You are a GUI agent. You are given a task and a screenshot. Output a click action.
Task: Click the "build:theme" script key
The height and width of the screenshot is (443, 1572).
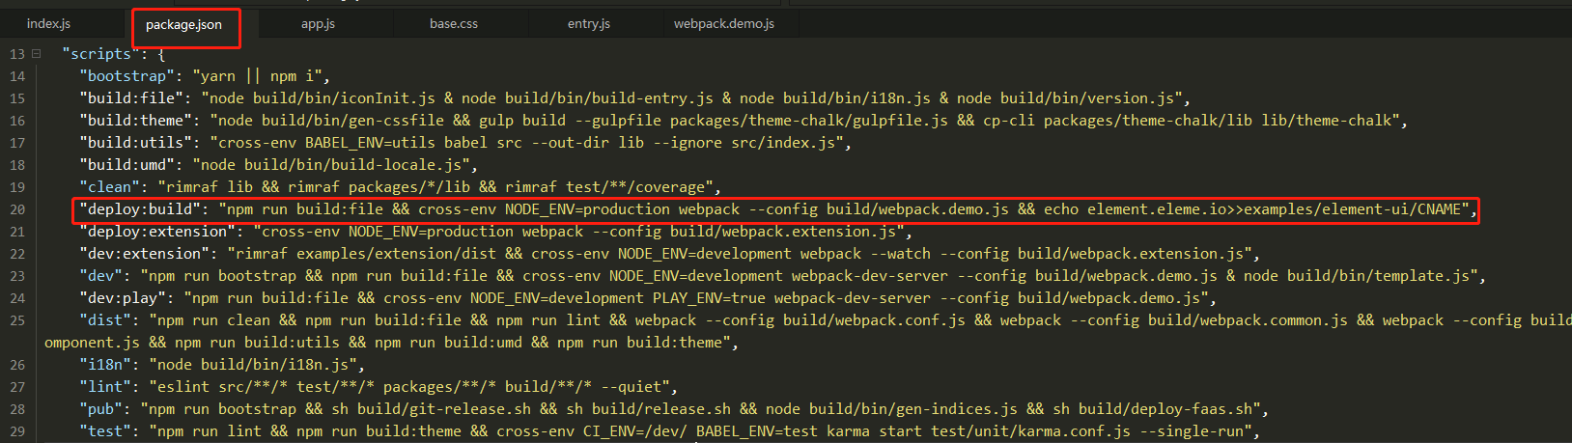(x=136, y=121)
